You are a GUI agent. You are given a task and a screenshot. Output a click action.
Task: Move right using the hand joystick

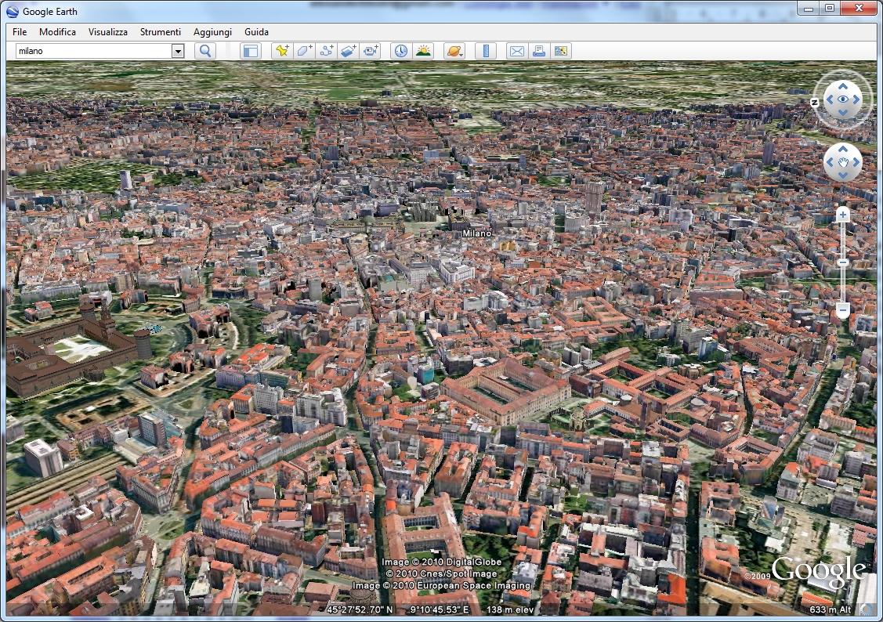[856, 162]
